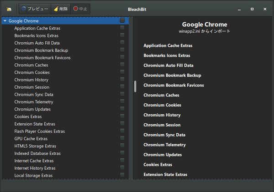274x192 pixels.
Task: Tick the Chromium Caches checkbox
Action: tap(122, 65)
